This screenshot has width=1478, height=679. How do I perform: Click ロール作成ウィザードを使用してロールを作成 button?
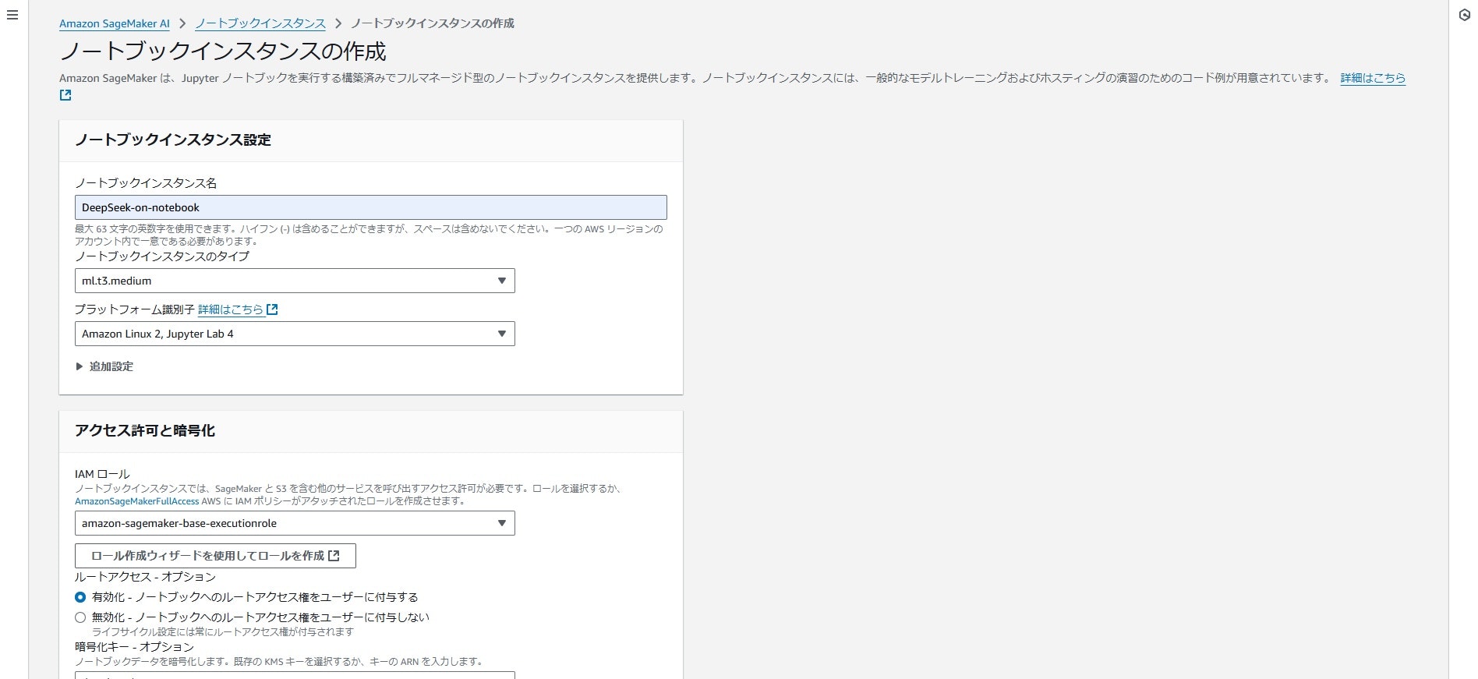point(215,556)
